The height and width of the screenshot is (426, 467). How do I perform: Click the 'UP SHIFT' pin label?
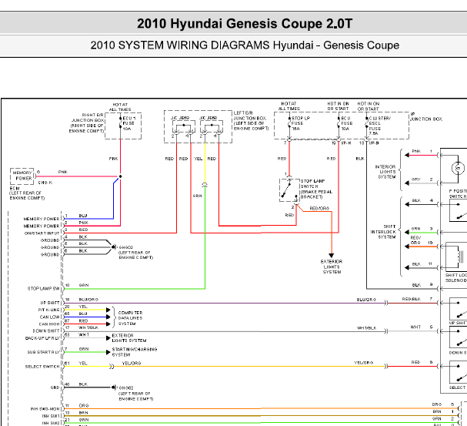(50, 303)
